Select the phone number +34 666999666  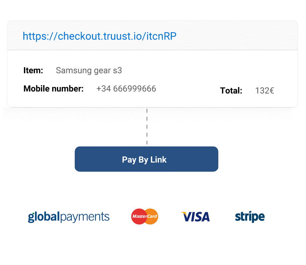tap(126, 89)
